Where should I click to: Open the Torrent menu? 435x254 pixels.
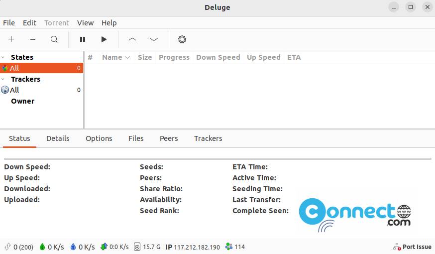point(57,23)
